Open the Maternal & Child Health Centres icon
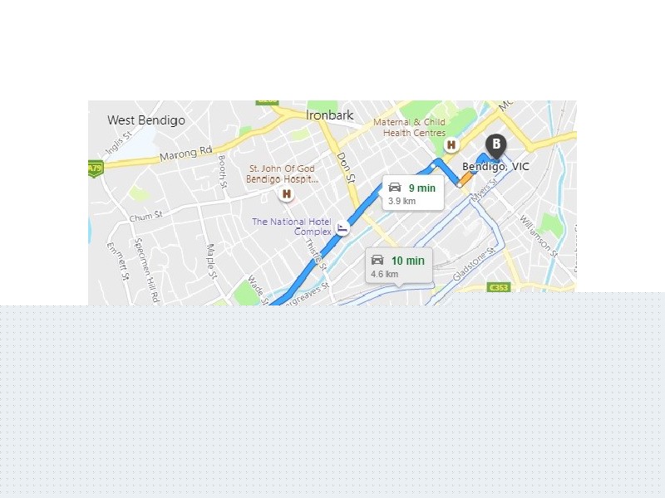The width and height of the screenshot is (665, 498). (x=451, y=144)
